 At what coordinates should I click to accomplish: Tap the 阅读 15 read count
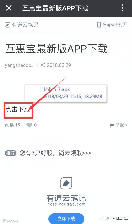pyautogui.click(x=12, y=125)
